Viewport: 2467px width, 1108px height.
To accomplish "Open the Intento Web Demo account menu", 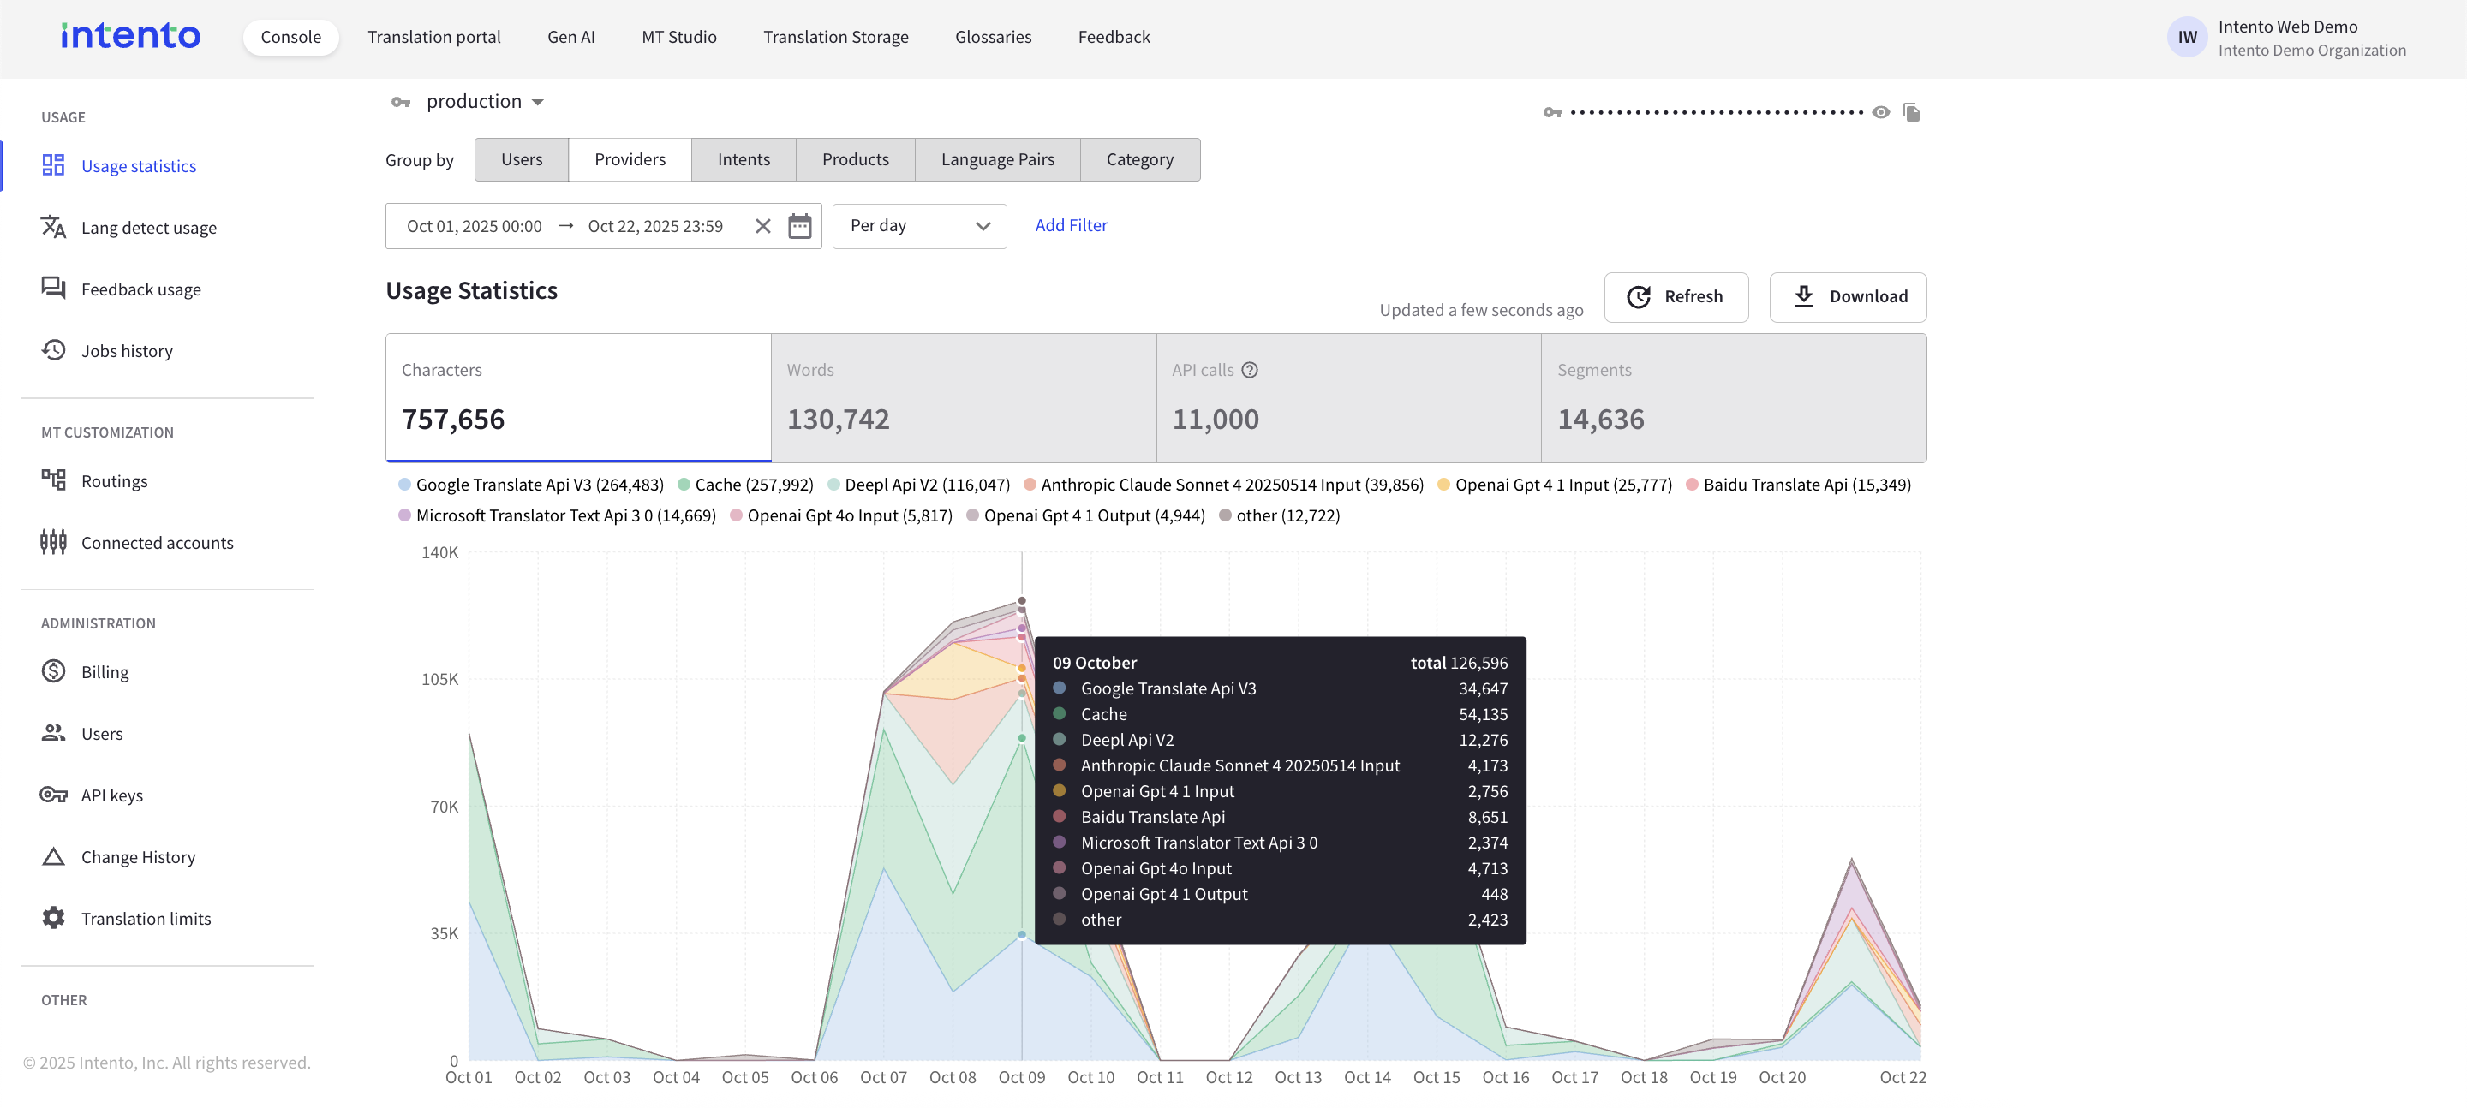I will (x=2286, y=38).
